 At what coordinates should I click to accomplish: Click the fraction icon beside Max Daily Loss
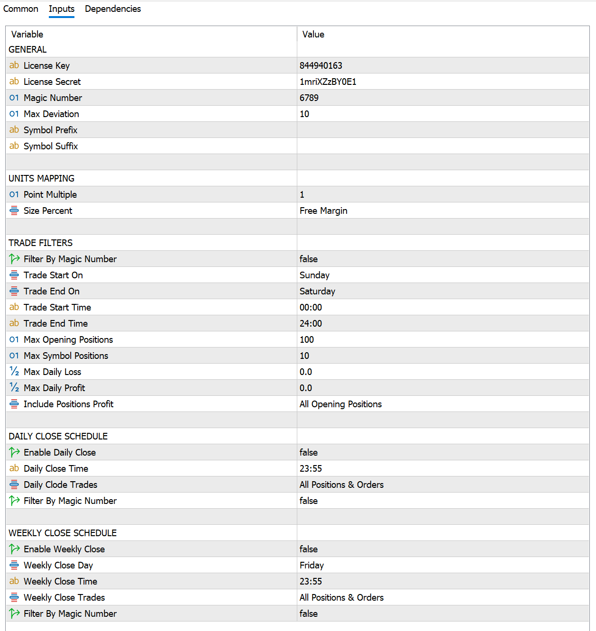(14, 372)
